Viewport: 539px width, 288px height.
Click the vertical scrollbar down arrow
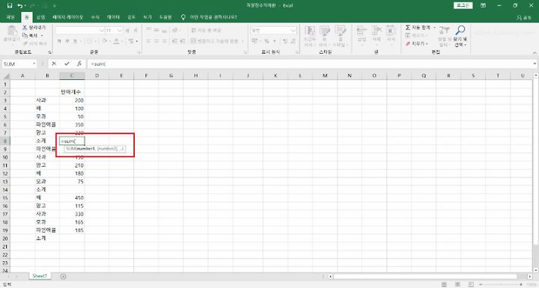coord(536,271)
